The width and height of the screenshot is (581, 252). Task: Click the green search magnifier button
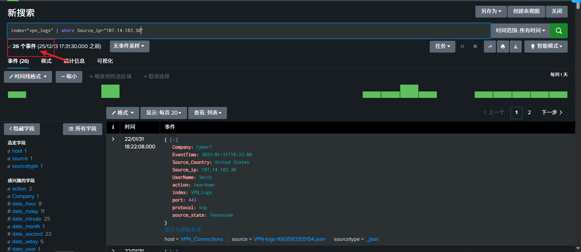pyautogui.click(x=559, y=31)
